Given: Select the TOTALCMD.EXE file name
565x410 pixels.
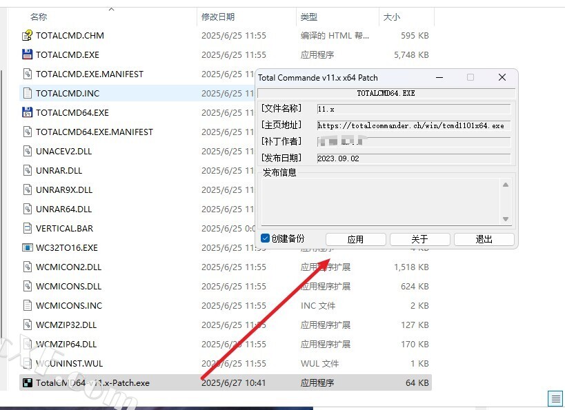Looking at the screenshot, I should click(x=68, y=54).
